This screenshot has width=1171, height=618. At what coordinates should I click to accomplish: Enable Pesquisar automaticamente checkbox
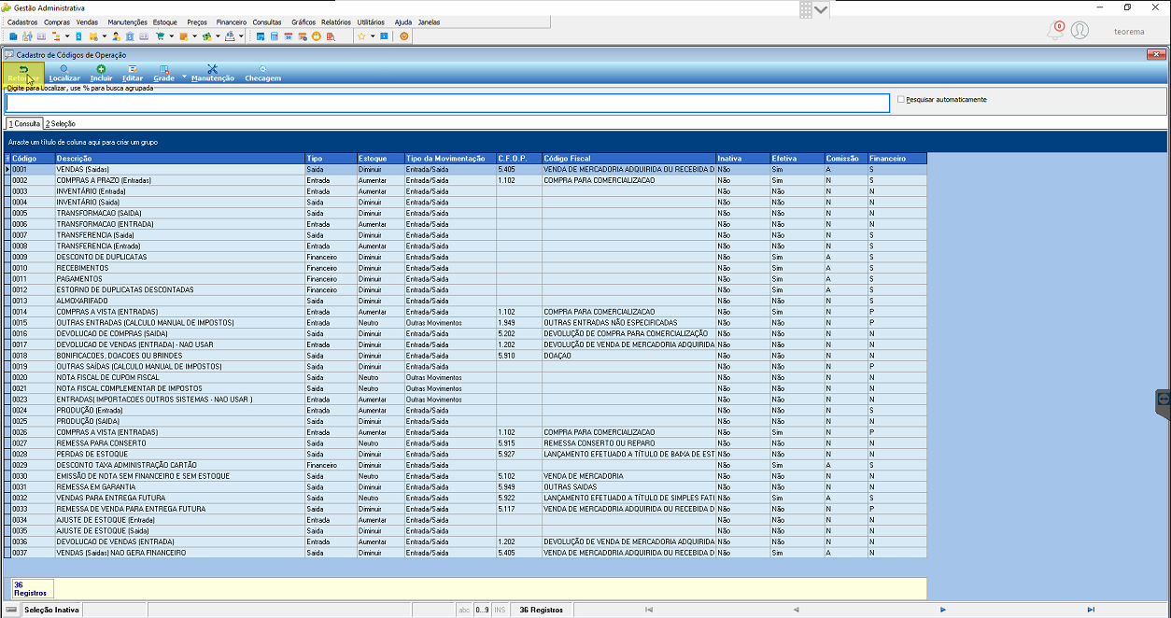coord(900,99)
